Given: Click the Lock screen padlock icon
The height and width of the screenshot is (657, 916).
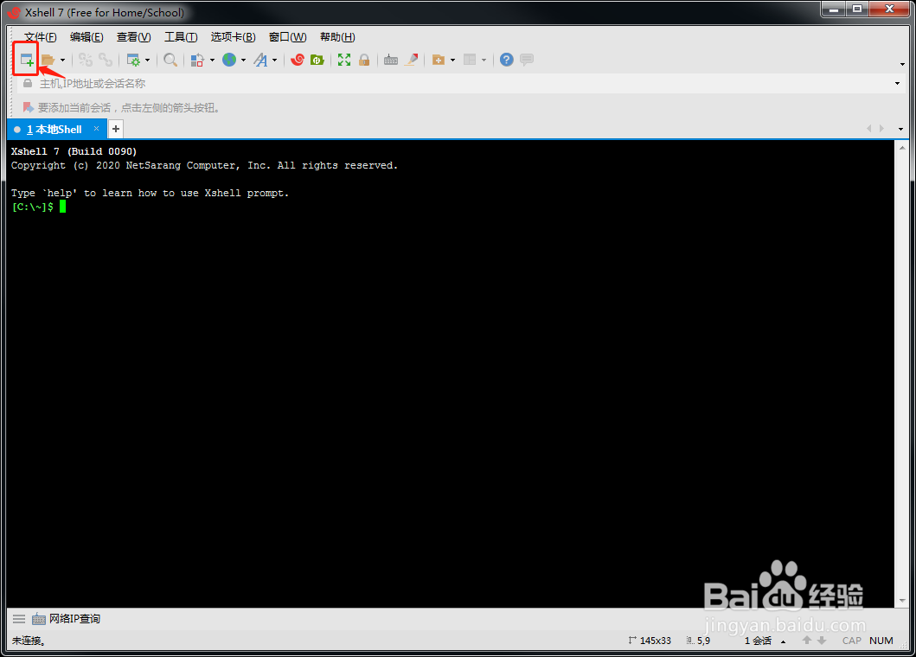Looking at the screenshot, I should coord(364,60).
